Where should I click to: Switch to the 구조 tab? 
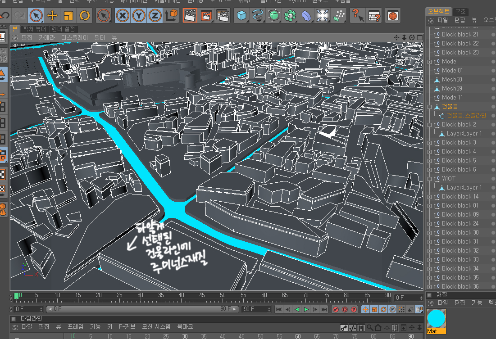(x=460, y=11)
